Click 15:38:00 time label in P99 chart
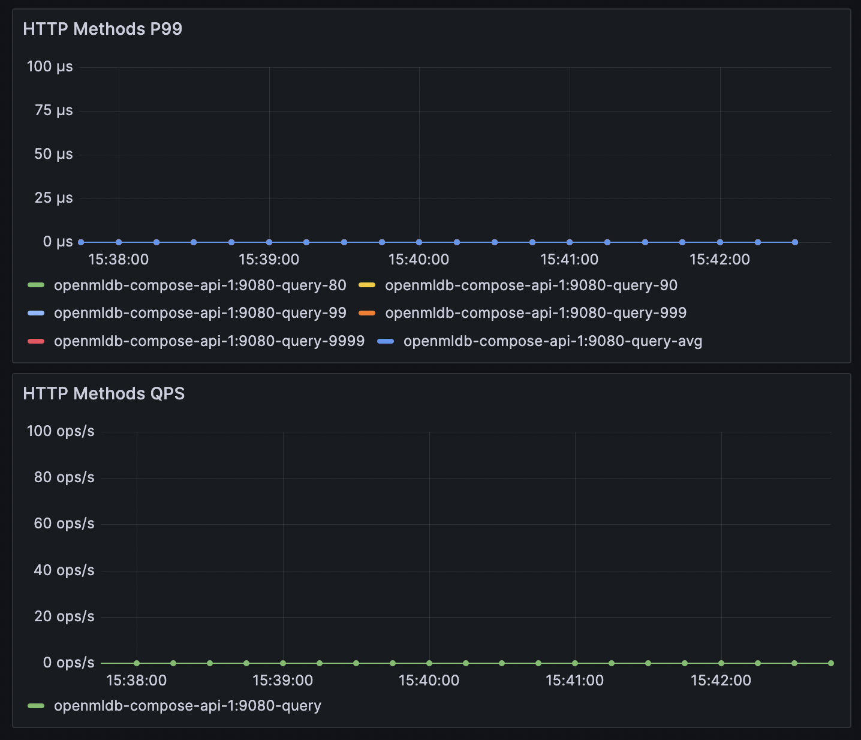Image resolution: width=861 pixels, height=740 pixels. coord(119,260)
